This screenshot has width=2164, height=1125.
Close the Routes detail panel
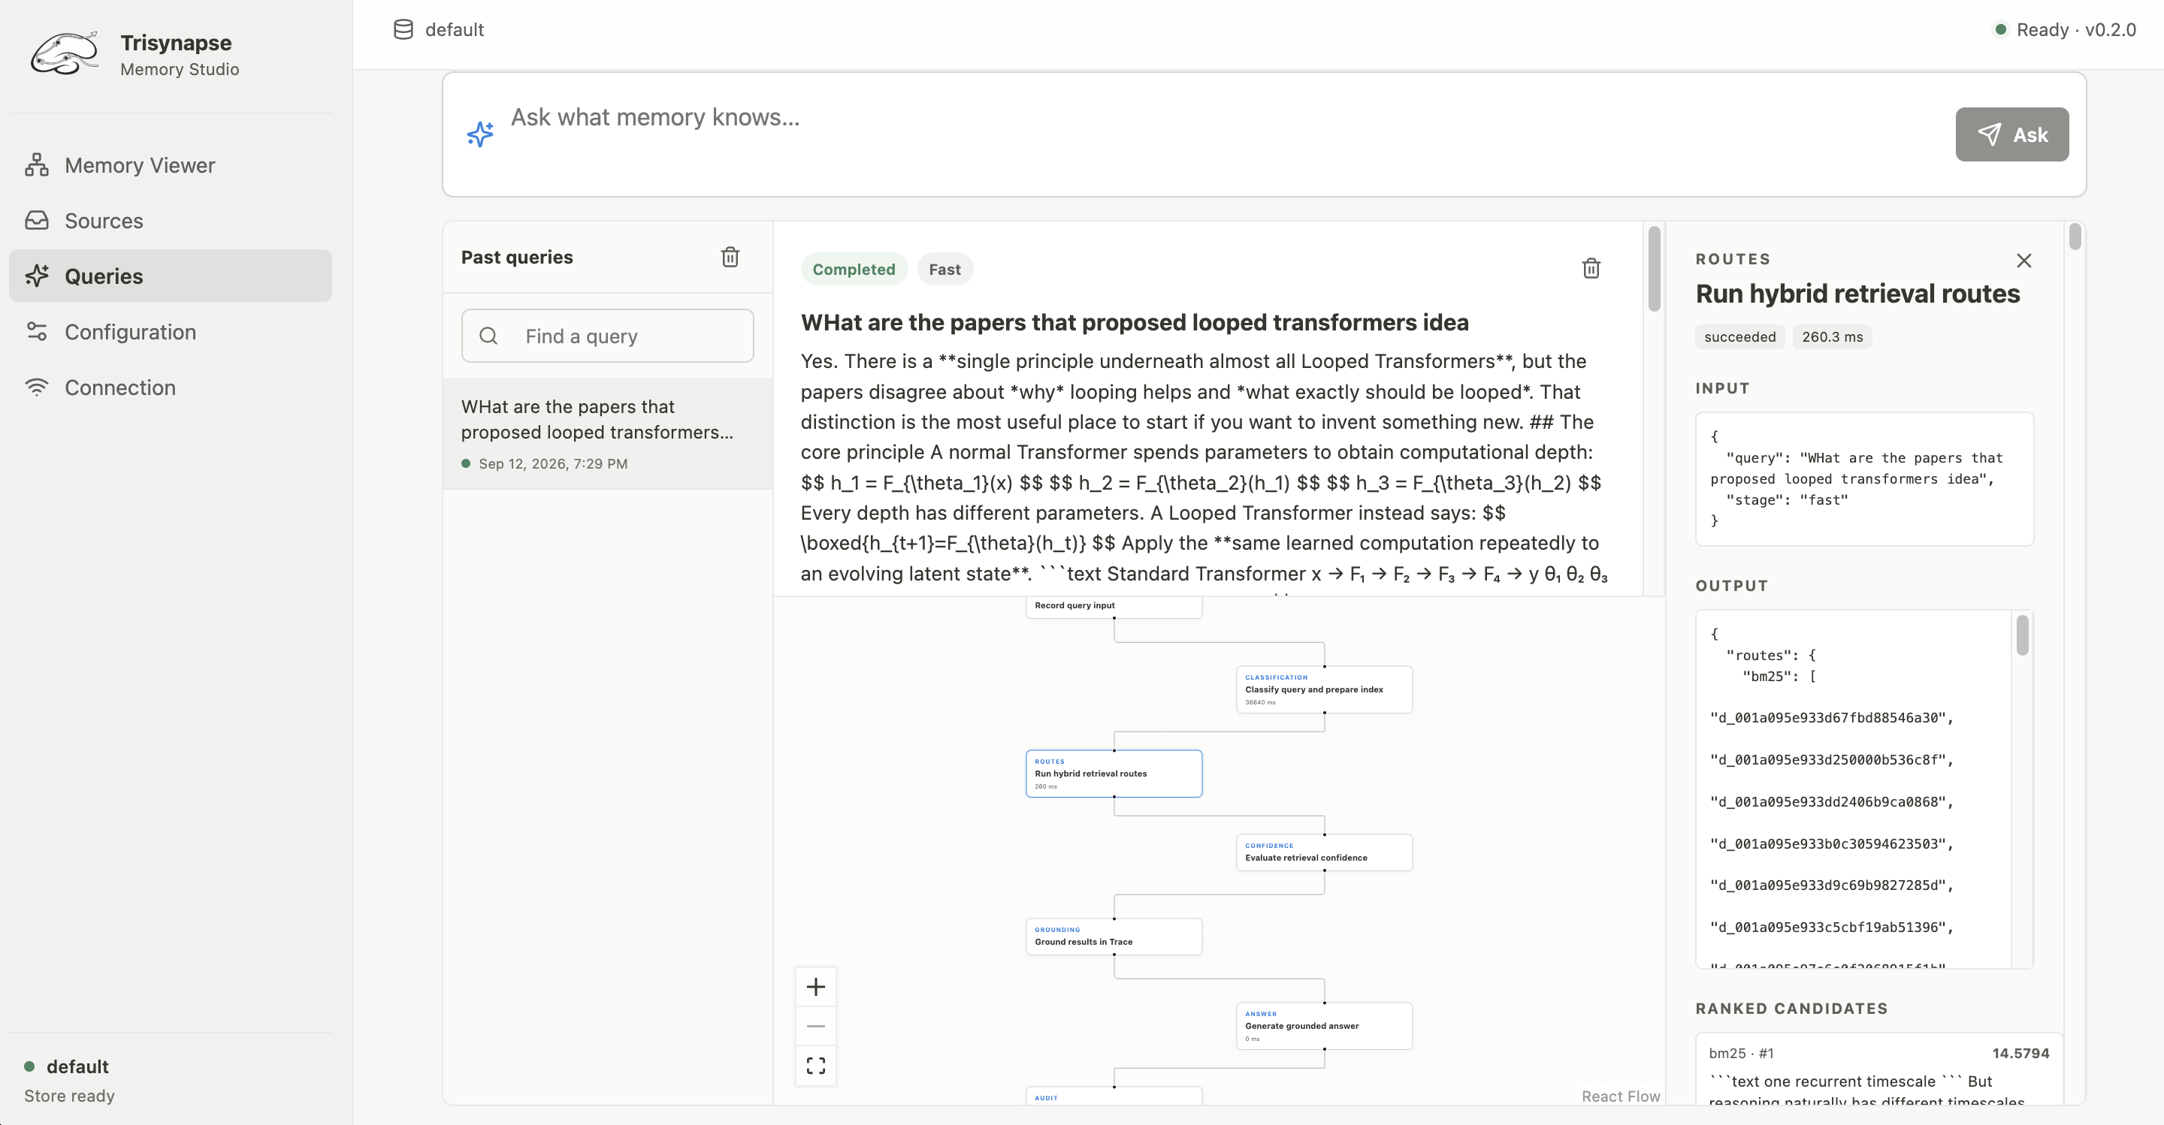tap(2023, 261)
